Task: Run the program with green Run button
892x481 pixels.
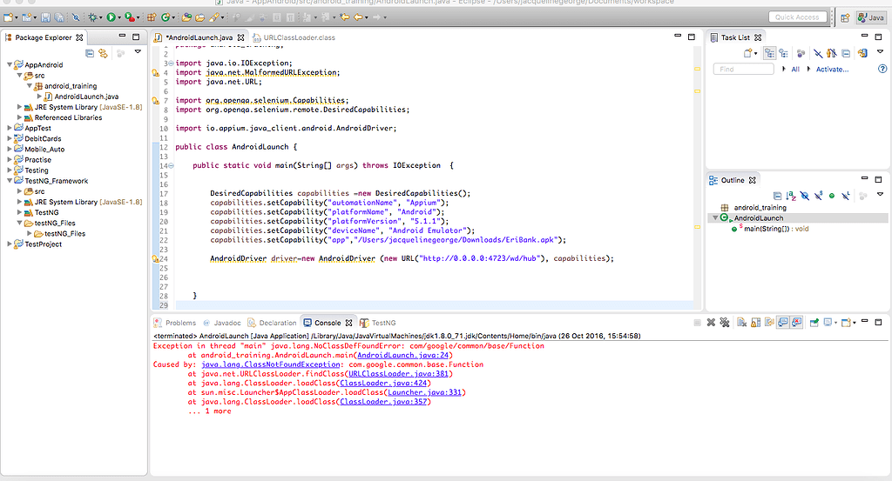Action: coord(111,17)
